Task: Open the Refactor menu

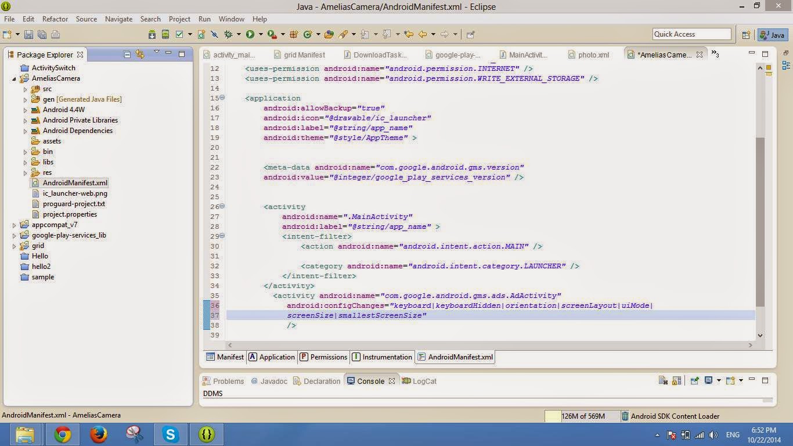Action: coord(55,19)
